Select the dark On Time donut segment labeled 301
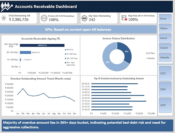The width and height of the screenshot is (175, 133). [125, 52]
